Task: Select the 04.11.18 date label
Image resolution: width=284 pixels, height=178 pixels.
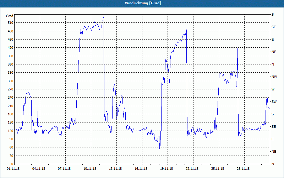Action: [x=39, y=169]
